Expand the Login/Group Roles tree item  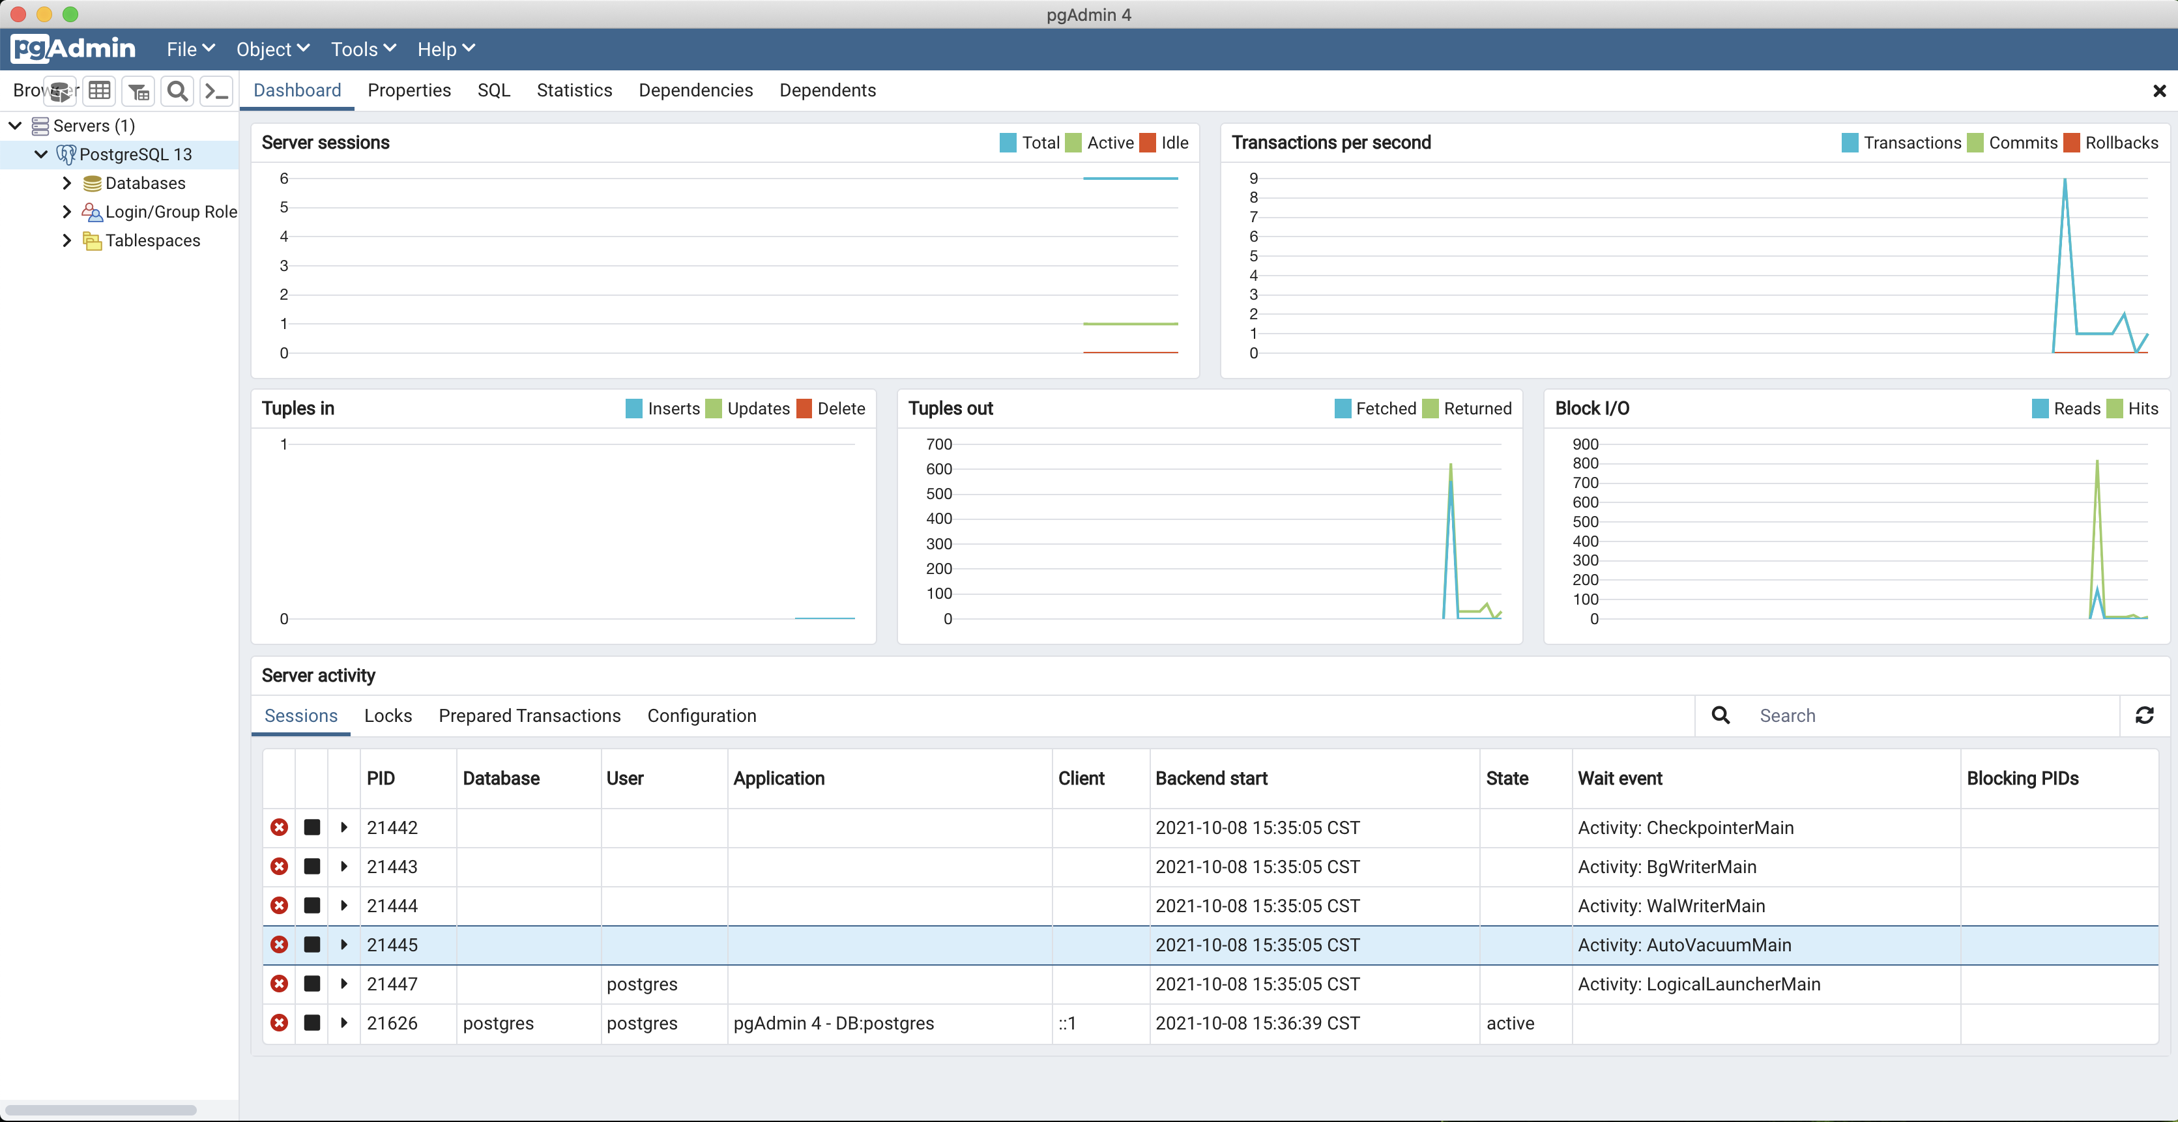tap(66, 212)
